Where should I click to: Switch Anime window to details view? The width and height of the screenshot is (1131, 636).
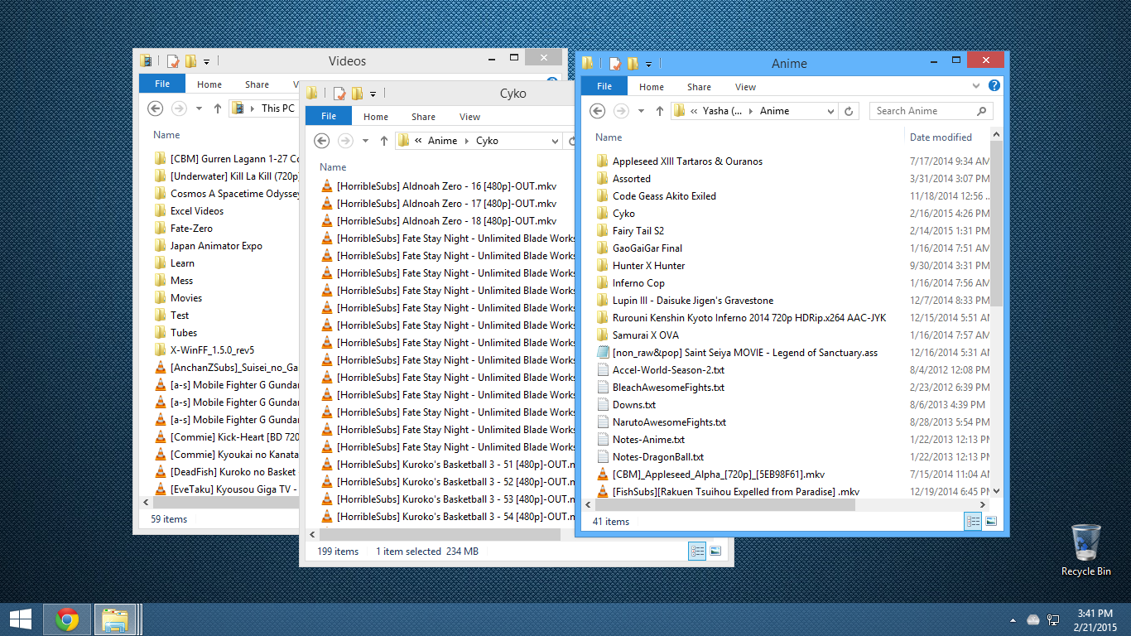coord(973,521)
